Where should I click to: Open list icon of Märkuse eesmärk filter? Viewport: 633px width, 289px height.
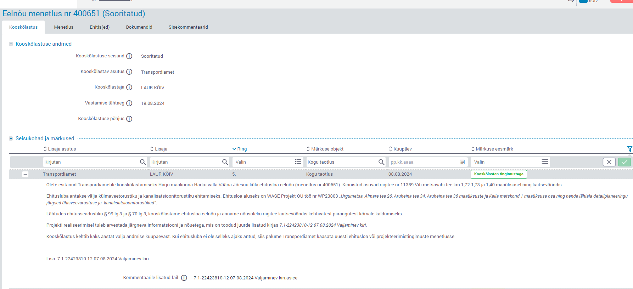545,162
